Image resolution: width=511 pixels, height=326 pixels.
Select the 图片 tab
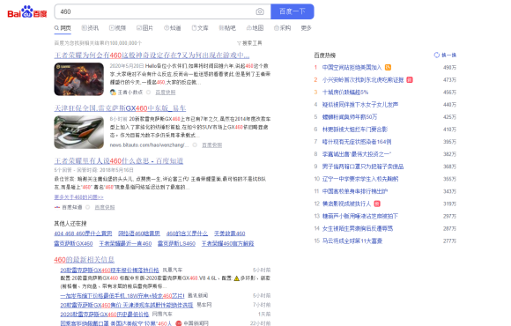144,28
